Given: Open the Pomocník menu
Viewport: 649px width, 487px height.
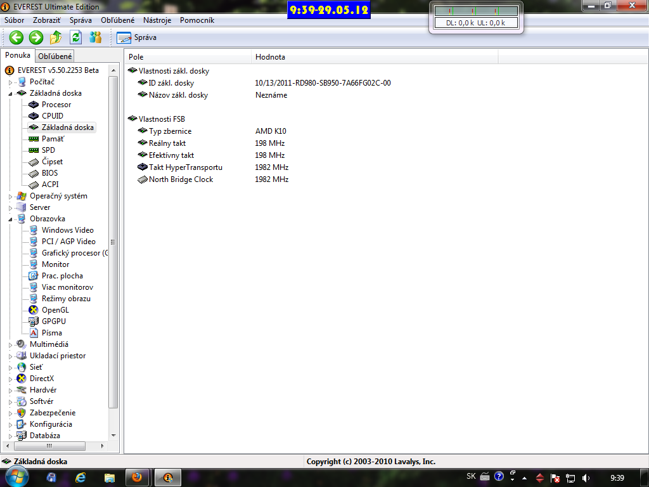Looking at the screenshot, I should 197,20.
